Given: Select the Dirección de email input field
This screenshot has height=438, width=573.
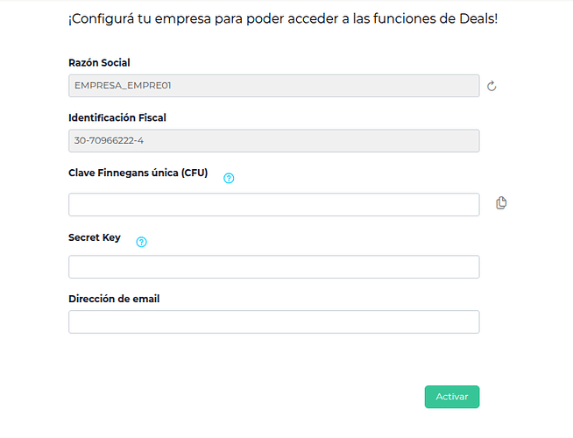Looking at the screenshot, I should click(x=273, y=321).
